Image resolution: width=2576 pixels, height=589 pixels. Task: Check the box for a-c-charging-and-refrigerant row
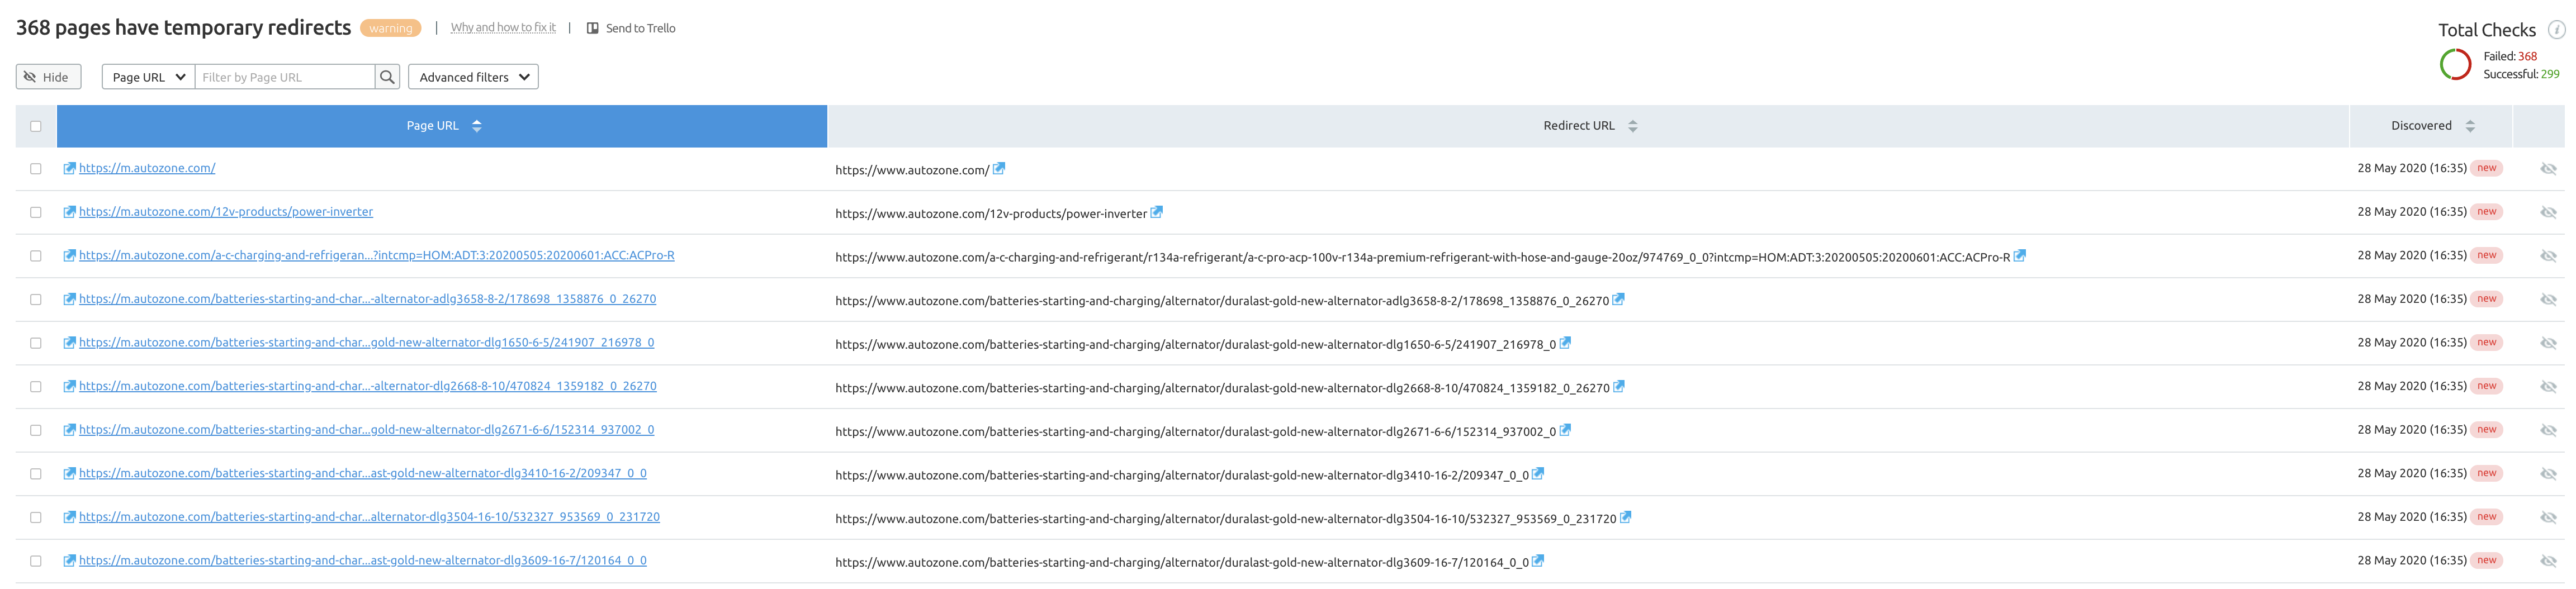36,256
